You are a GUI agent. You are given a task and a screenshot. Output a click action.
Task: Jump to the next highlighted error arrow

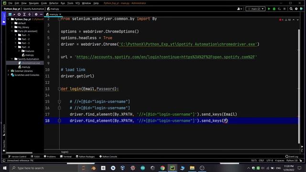[x=297, y=20]
